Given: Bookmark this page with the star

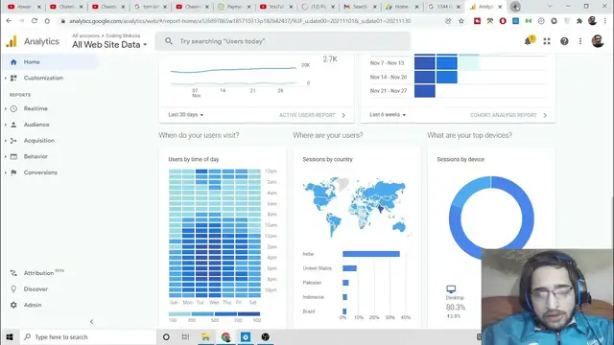Looking at the screenshot, I should click(460, 21).
